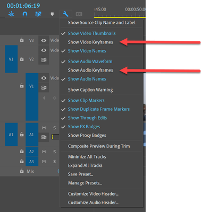Toggle A1 track targeting

[x=32, y=135]
